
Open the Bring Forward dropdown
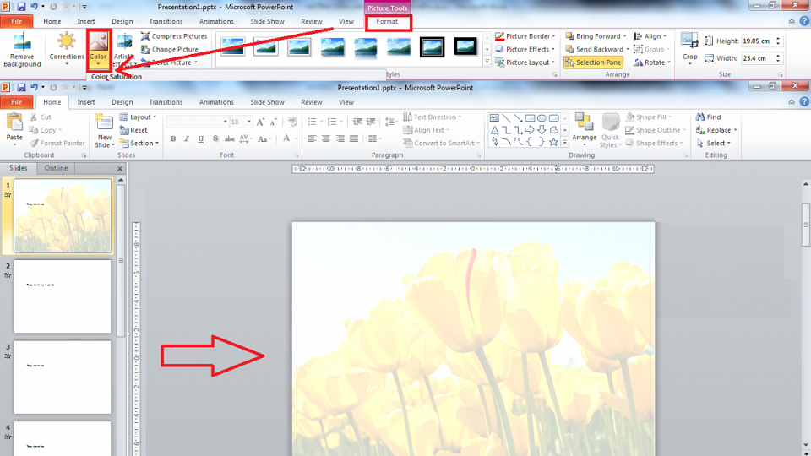tap(626, 36)
